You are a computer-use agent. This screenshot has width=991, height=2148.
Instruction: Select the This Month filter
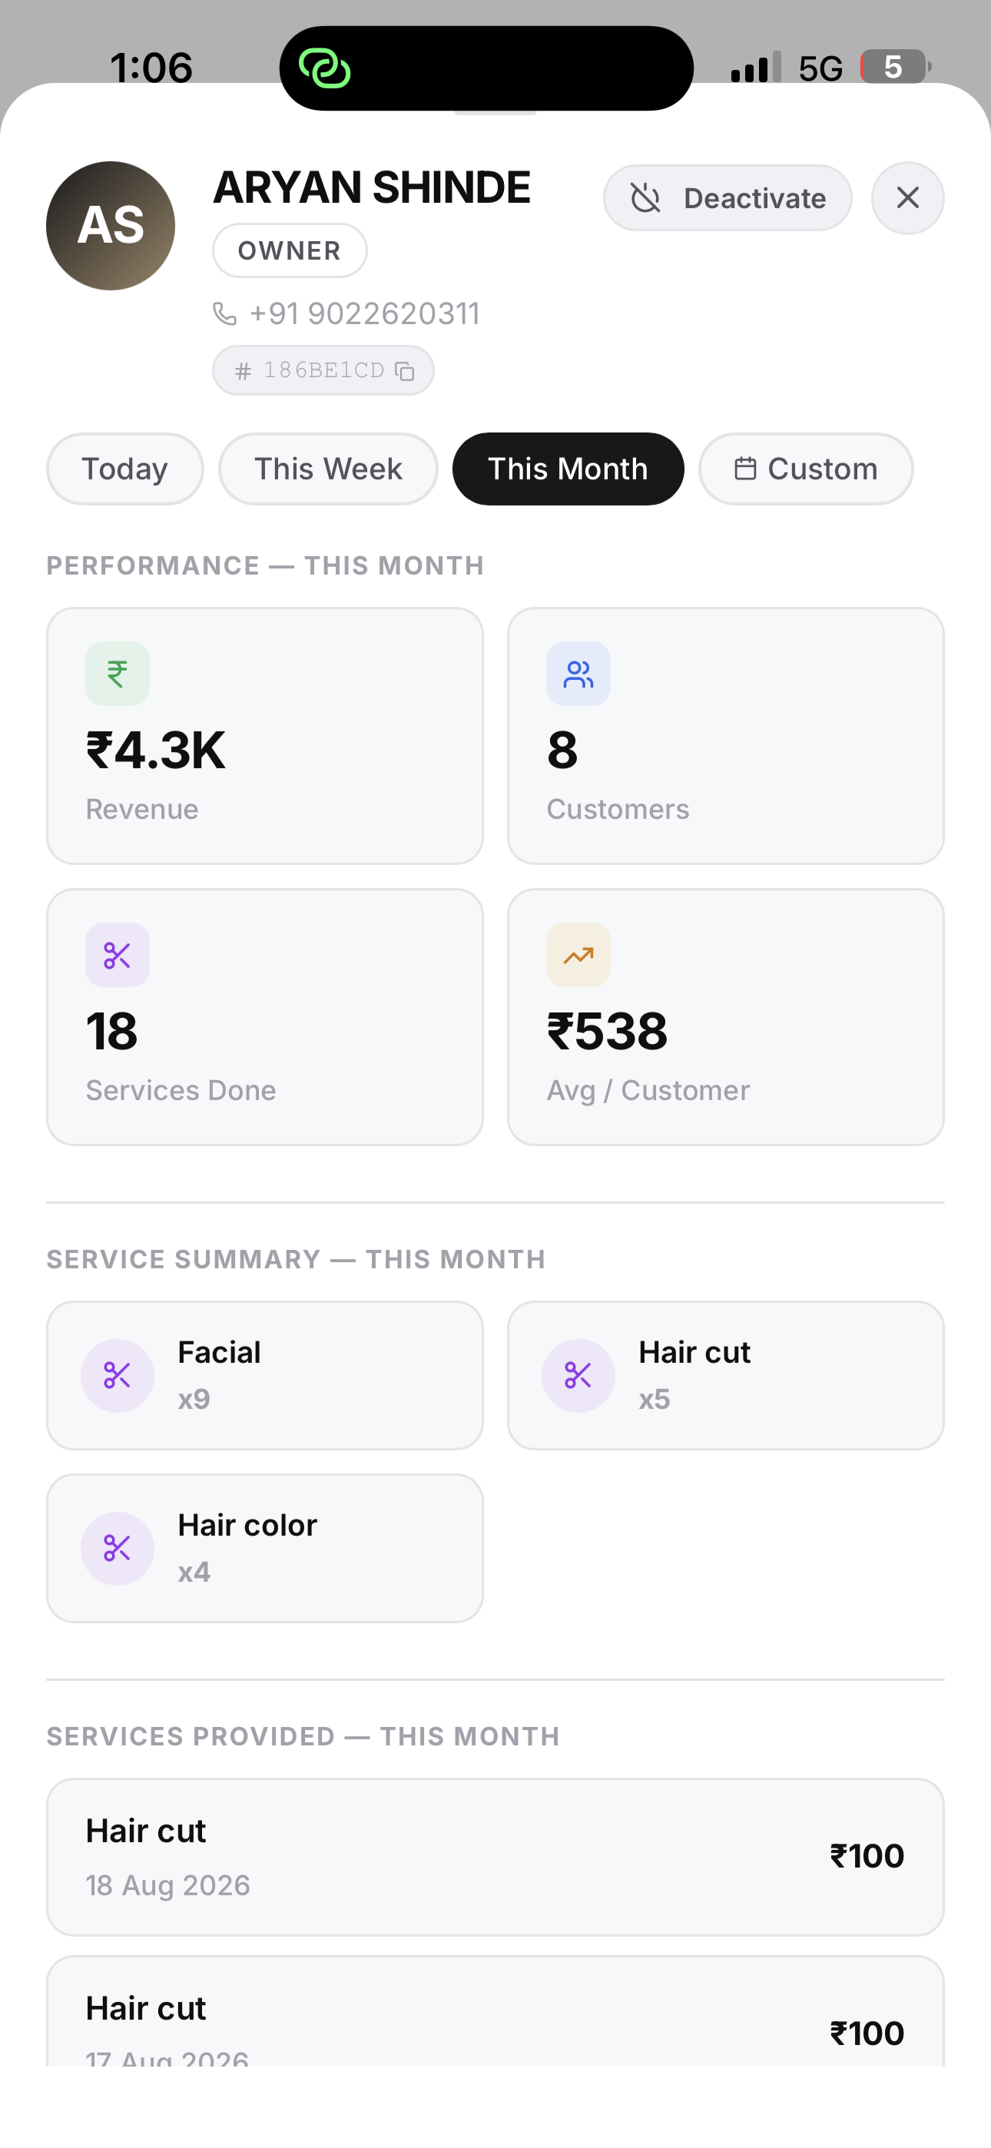point(568,469)
